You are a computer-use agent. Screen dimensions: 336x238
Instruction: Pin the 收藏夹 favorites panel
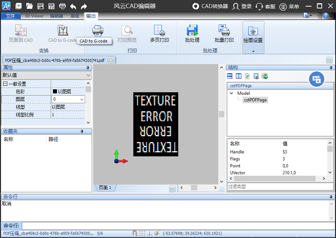point(82,131)
